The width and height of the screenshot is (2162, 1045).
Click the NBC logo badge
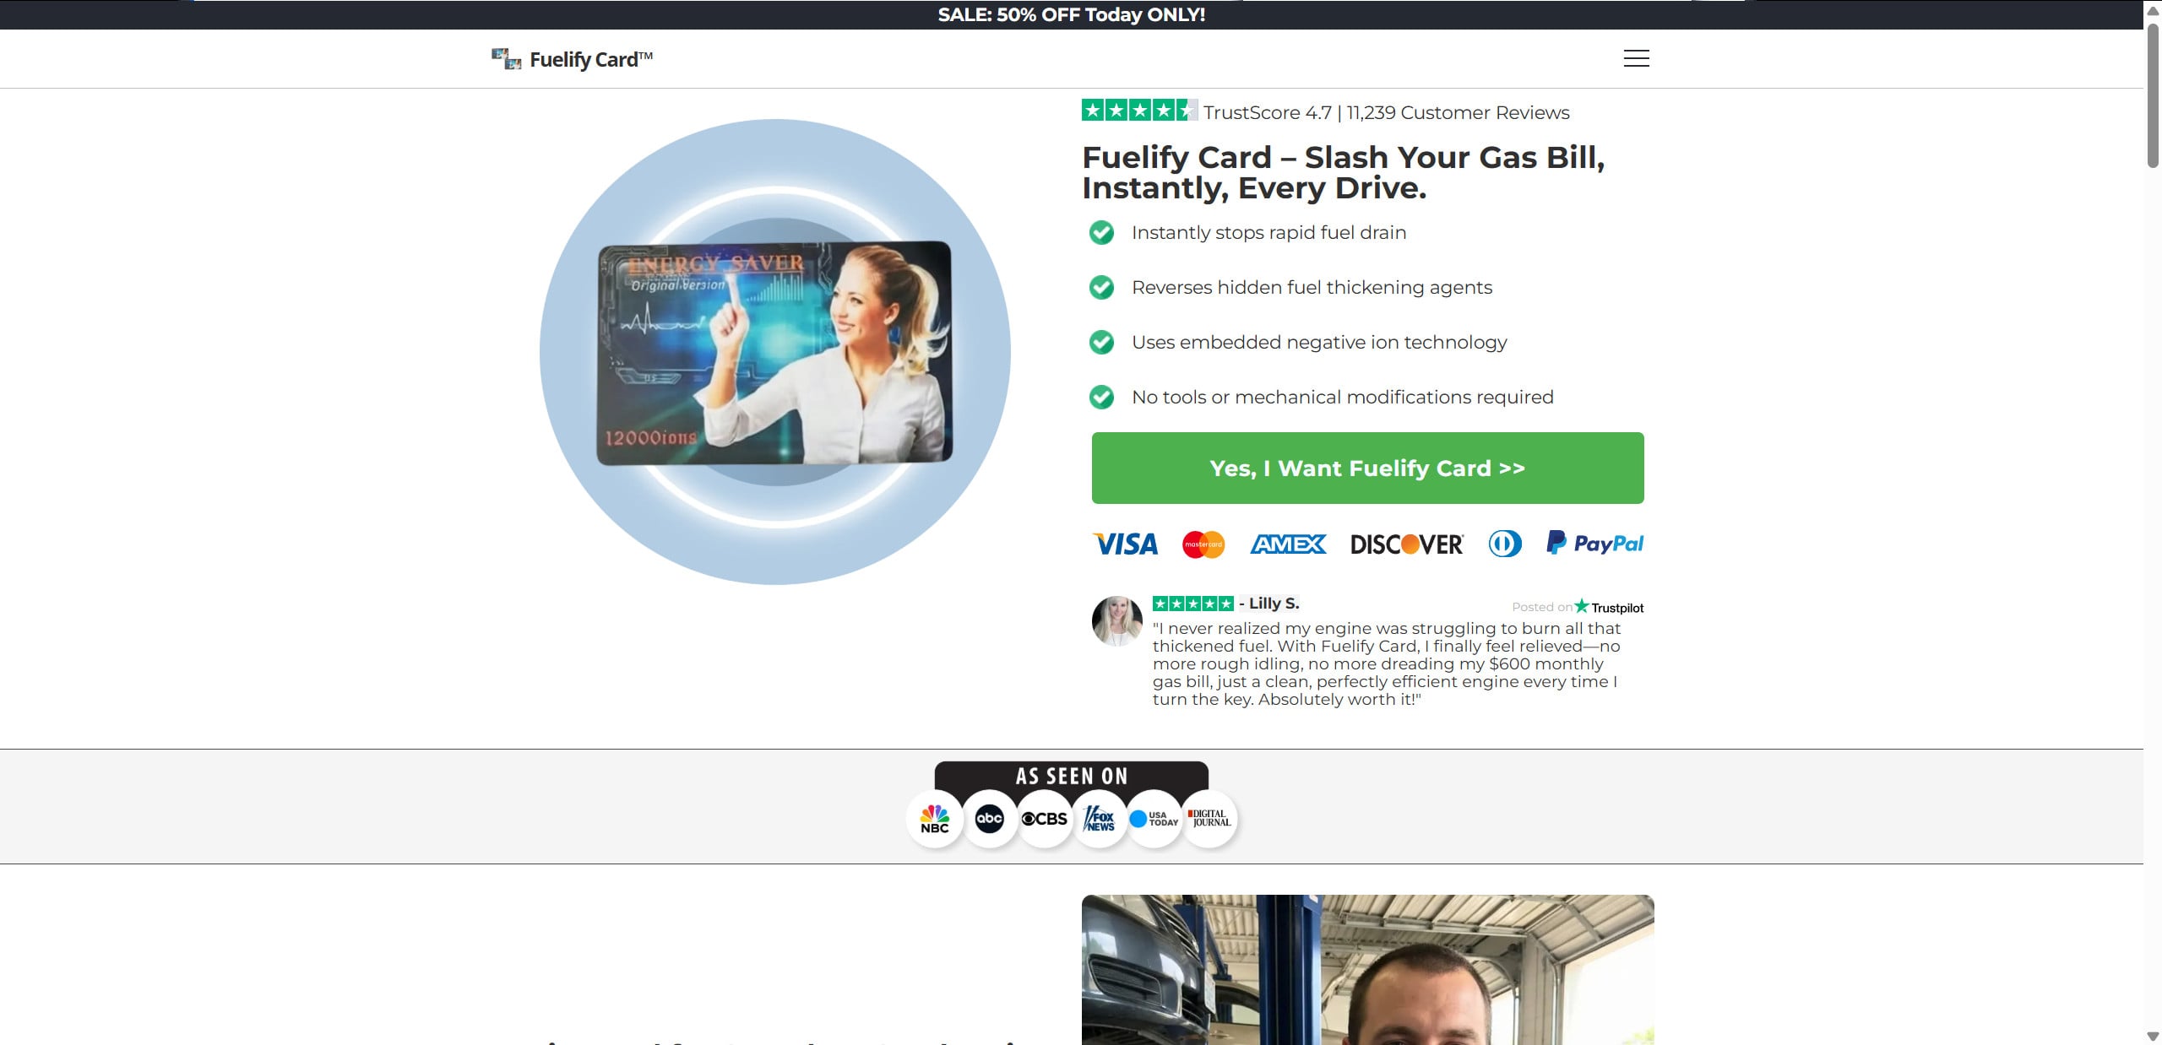(x=935, y=819)
